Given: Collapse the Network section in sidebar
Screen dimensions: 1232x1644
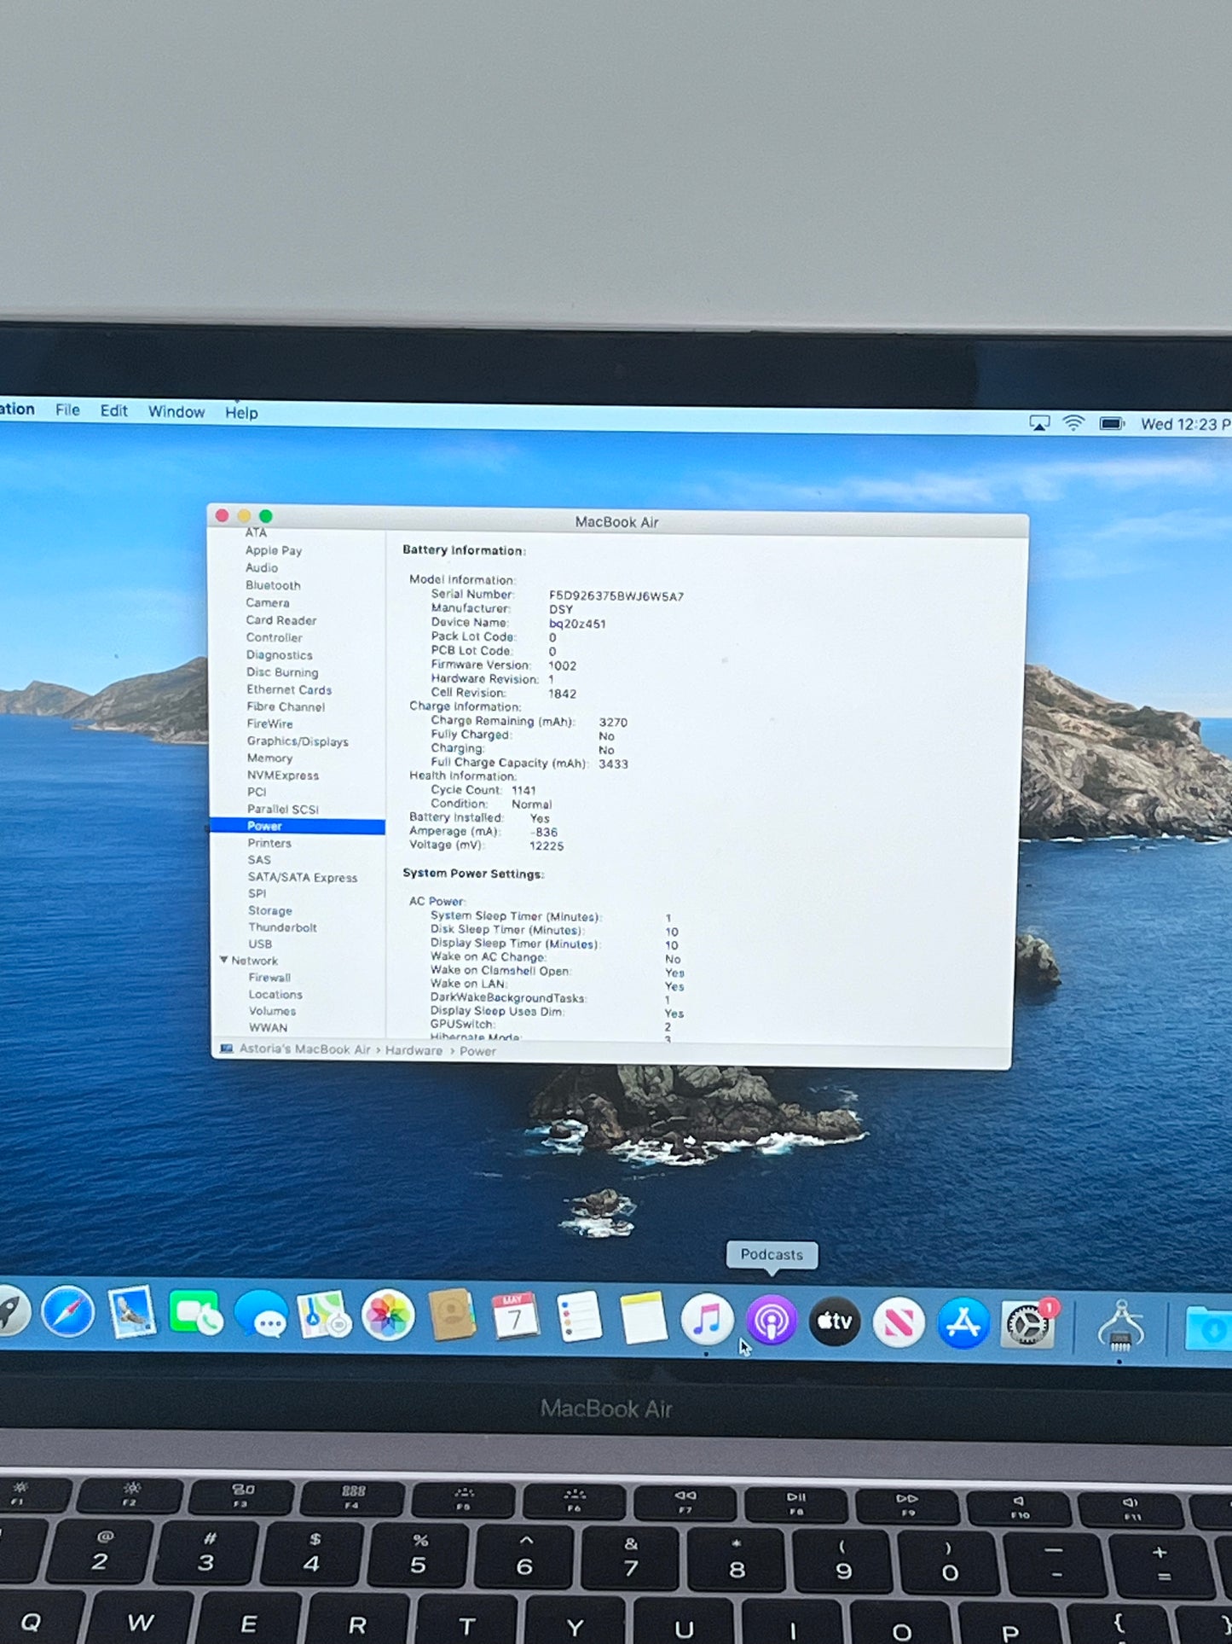Looking at the screenshot, I should (x=223, y=960).
